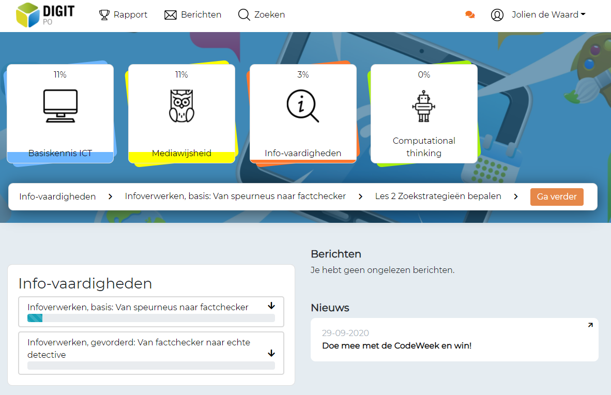The width and height of the screenshot is (611, 395).
Task: Expand Infoverwerken, basis: Van speurneus naar factchecker
Action: point(271,306)
